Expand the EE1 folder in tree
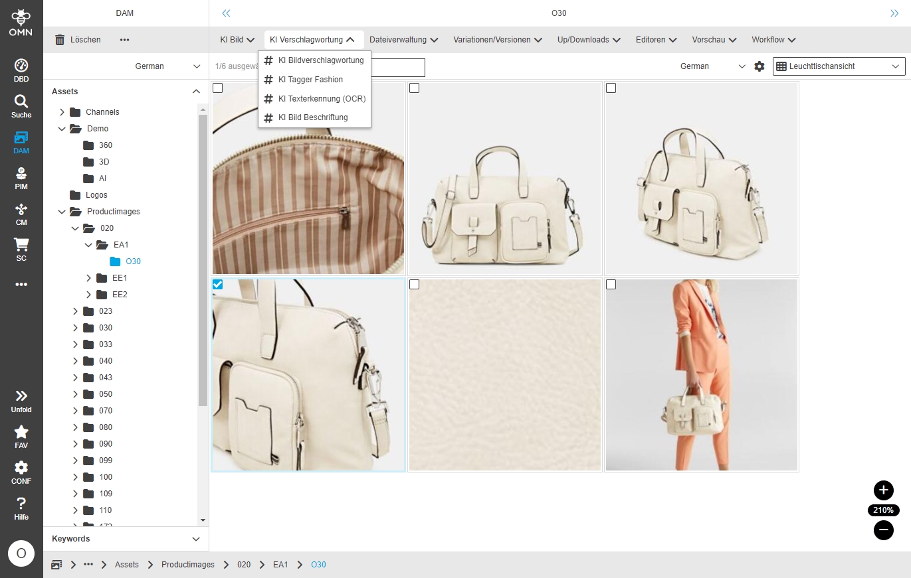The width and height of the screenshot is (911, 578). (x=89, y=278)
